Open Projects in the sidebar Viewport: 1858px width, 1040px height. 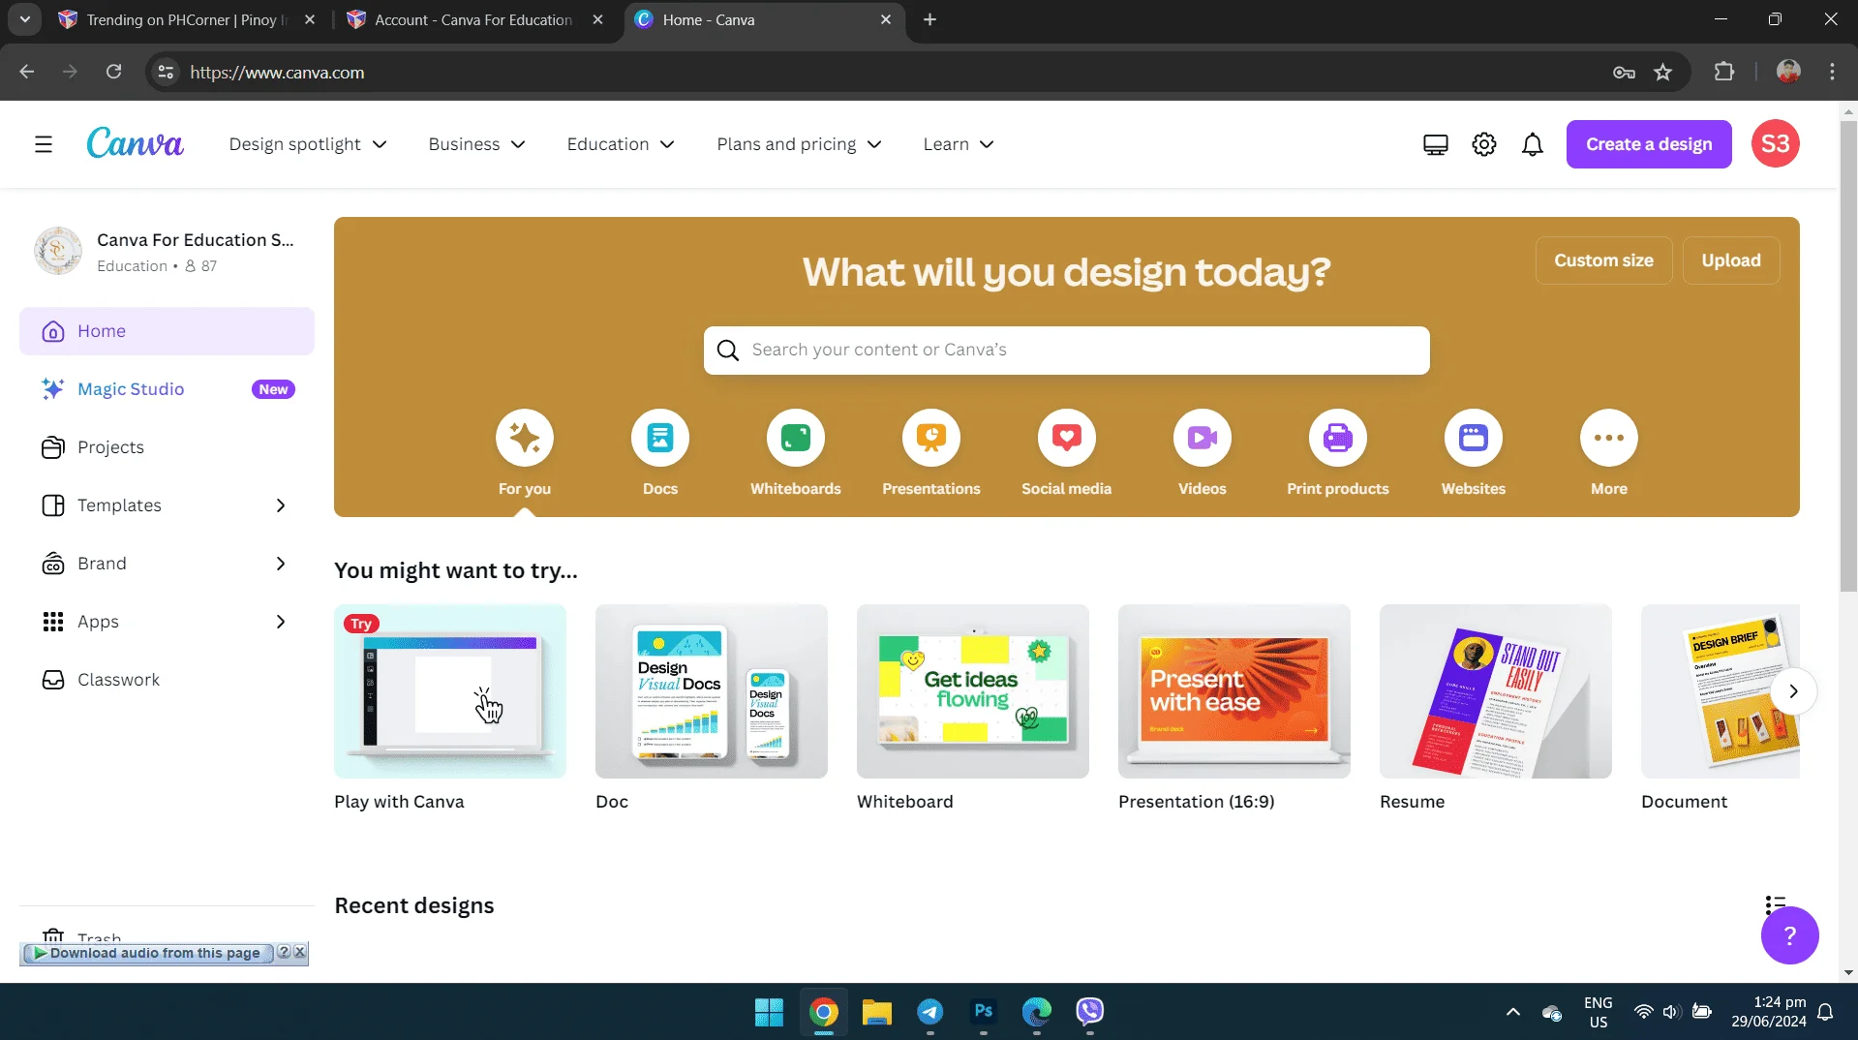(x=167, y=447)
